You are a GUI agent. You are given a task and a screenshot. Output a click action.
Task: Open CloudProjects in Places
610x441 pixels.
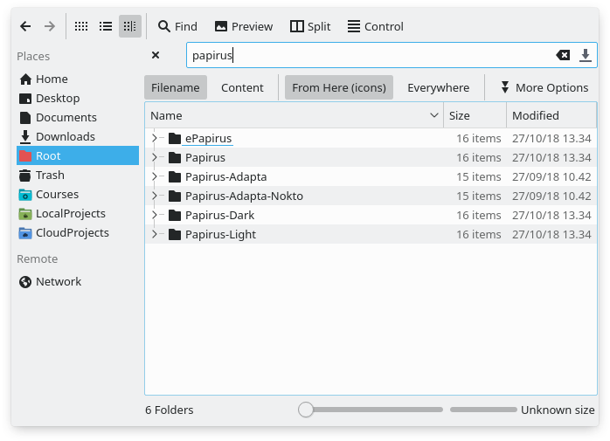[78, 232]
